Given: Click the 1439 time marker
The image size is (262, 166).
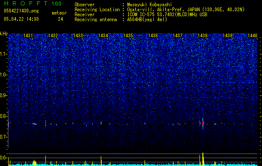Looking at the screenshot, I should tap(227, 36).
